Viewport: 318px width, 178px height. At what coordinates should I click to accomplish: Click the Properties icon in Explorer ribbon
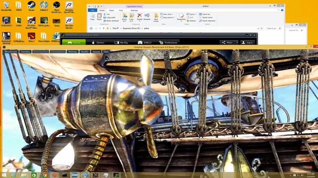click(181, 17)
